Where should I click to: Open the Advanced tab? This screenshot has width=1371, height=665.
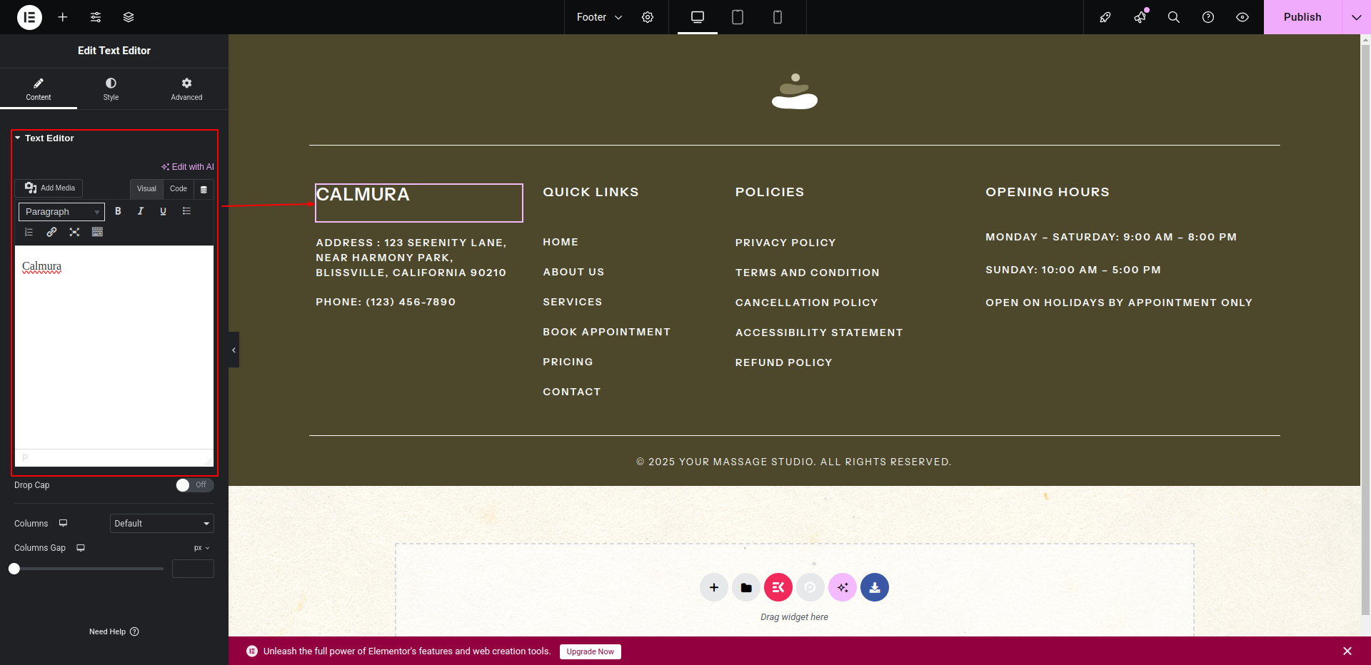point(186,89)
